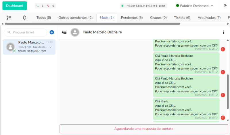Click the logout icon in top bar
The image size is (230, 135).
click(225, 6)
